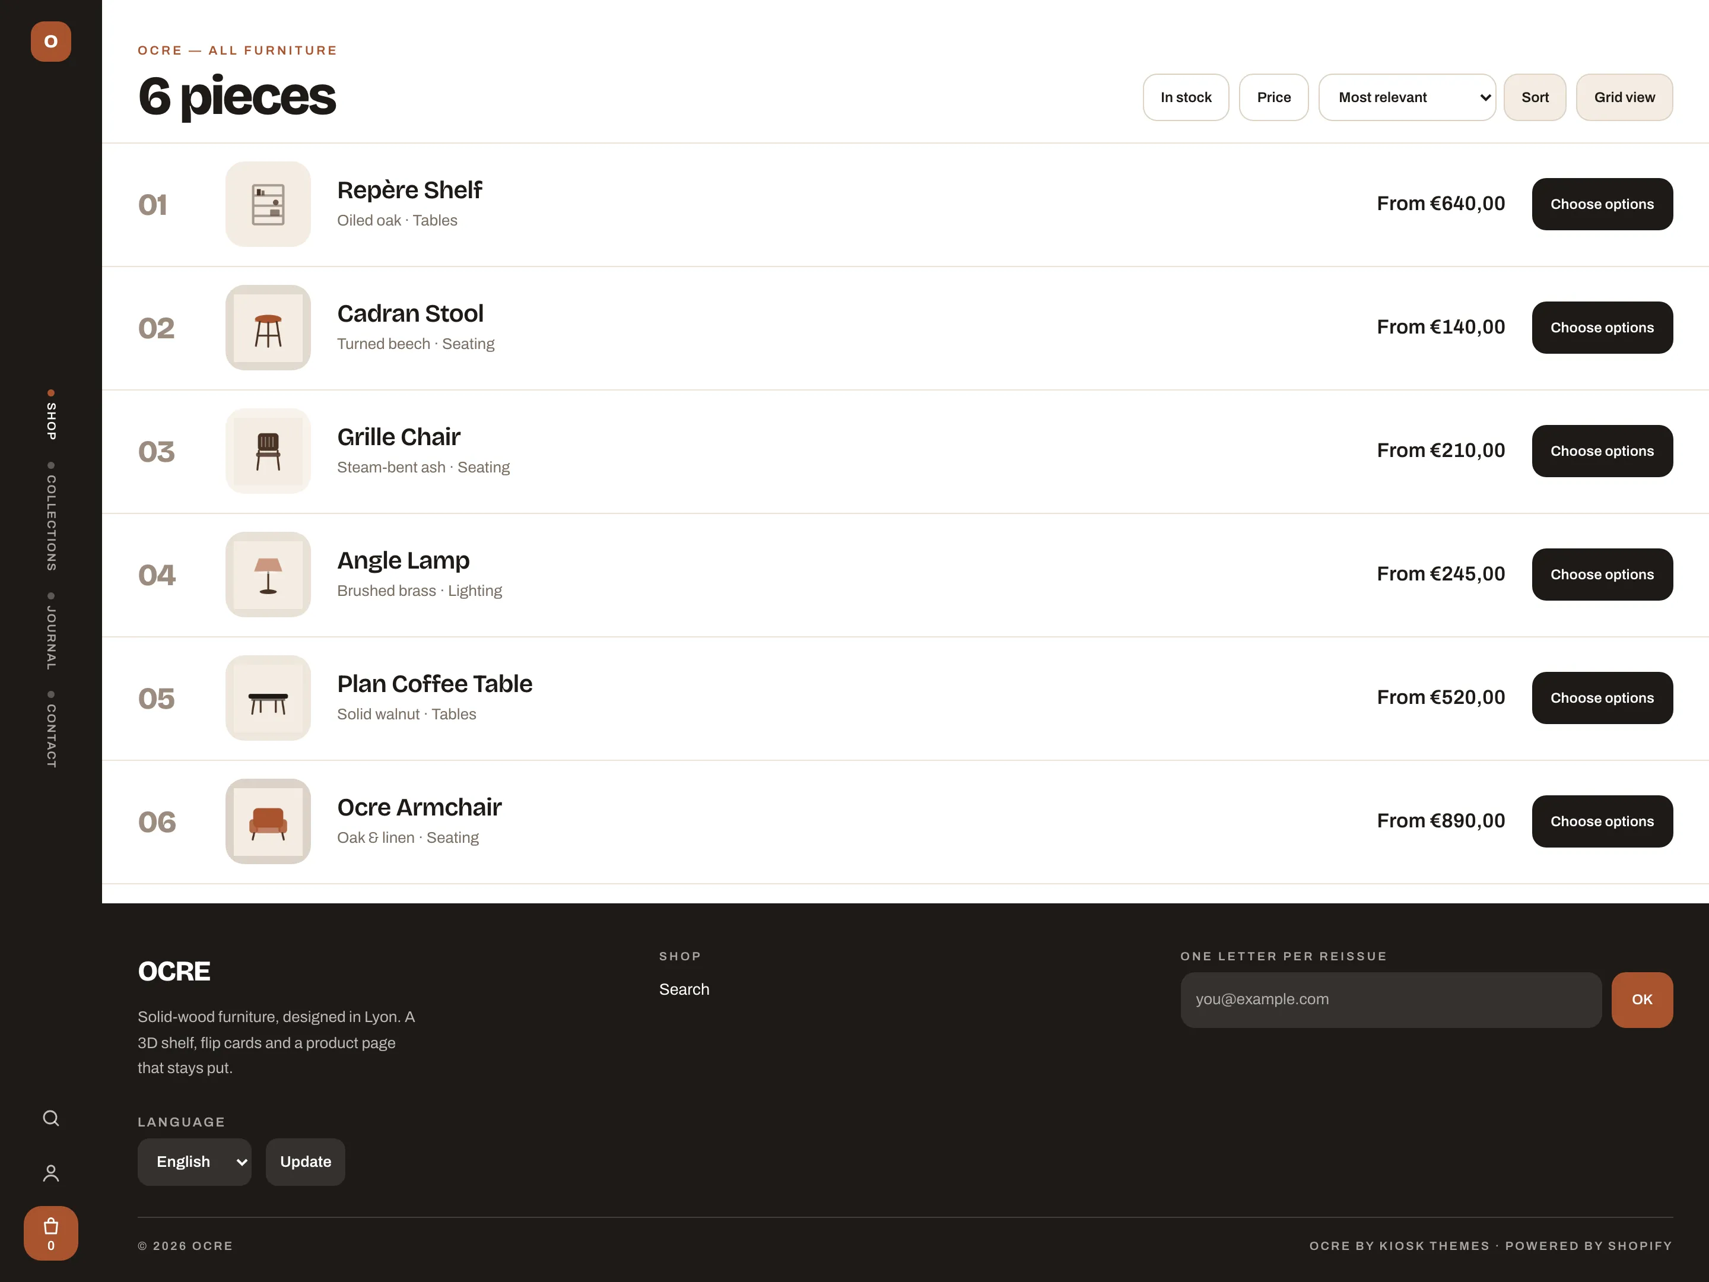
Task: Click the OCRE logo in sidebar
Action: point(51,42)
